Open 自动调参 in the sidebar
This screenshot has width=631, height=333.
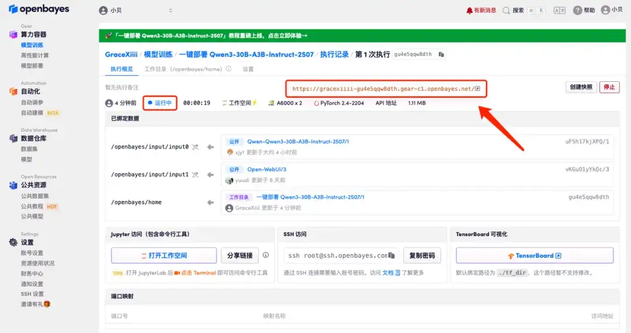(x=32, y=103)
